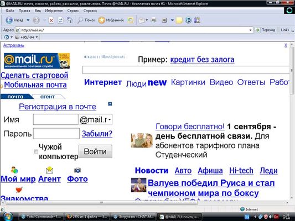
Task: Click the Фото camera icon
Action: click(77, 170)
